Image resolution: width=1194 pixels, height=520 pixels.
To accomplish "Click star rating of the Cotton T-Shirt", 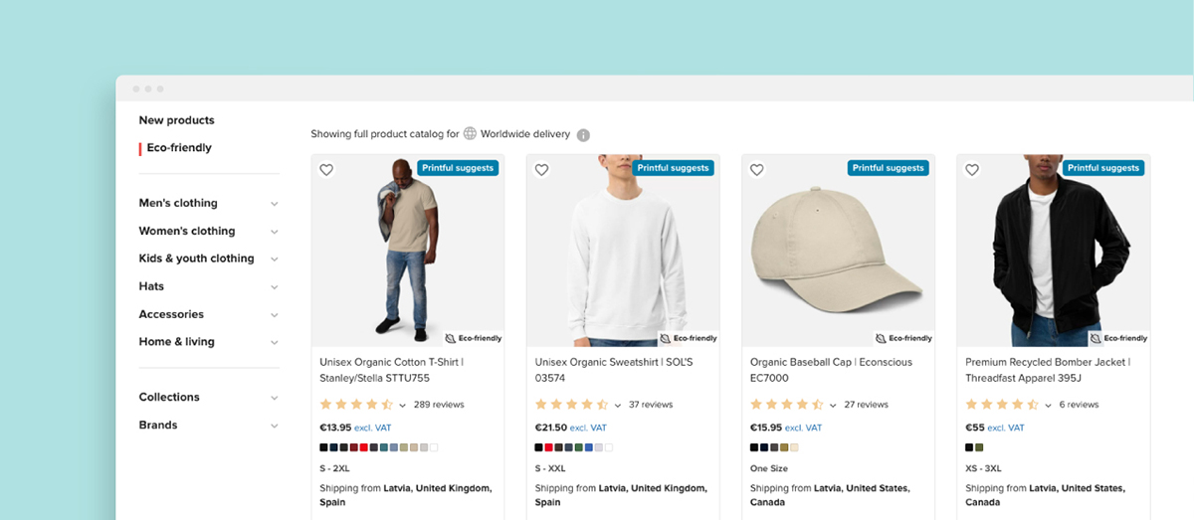I will [x=356, y=405].
